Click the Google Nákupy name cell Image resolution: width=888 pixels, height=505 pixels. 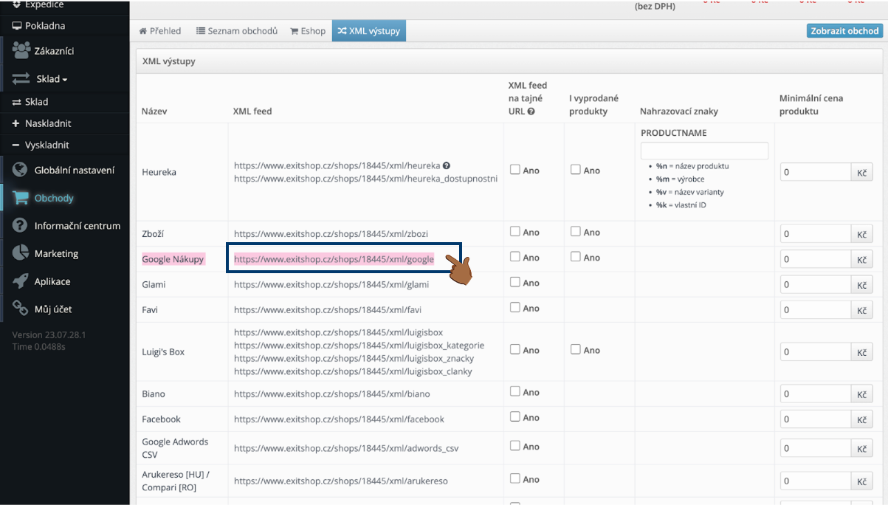[x=173, y=259]
